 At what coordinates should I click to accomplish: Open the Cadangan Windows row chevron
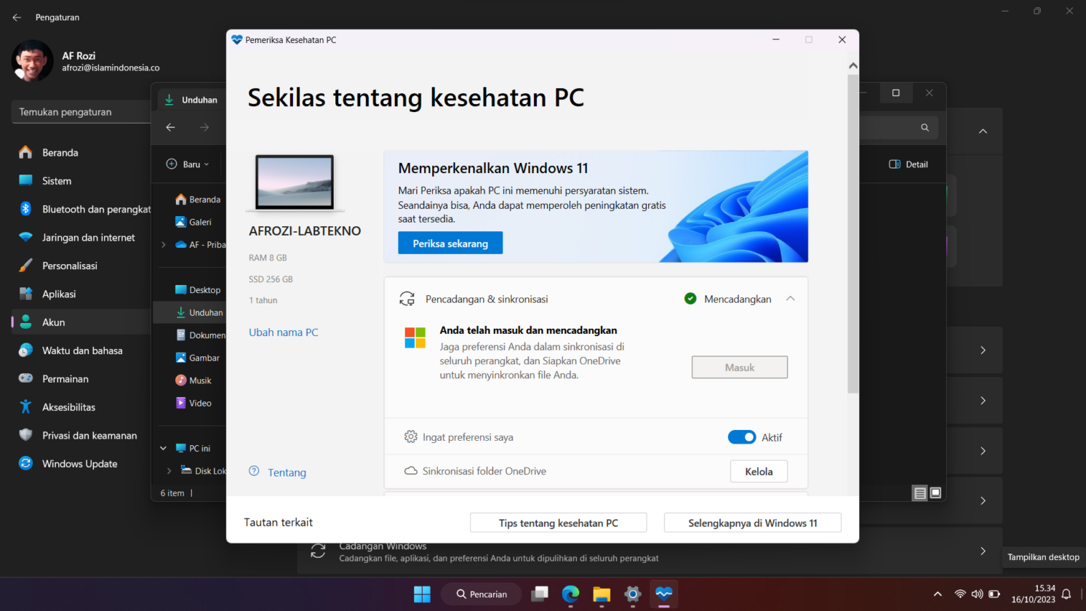[x=983, y=551]
